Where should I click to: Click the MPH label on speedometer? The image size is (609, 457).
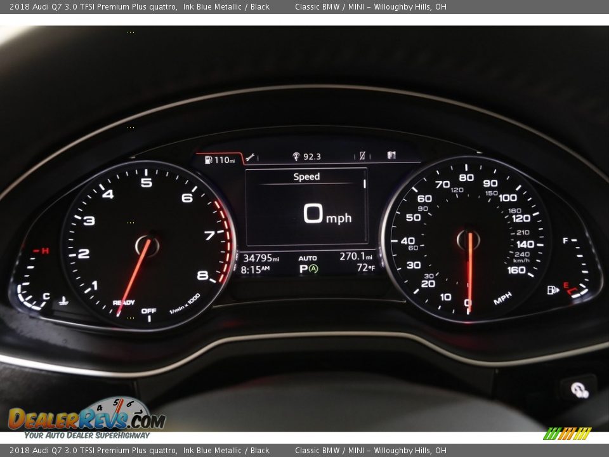pos(502,298)
